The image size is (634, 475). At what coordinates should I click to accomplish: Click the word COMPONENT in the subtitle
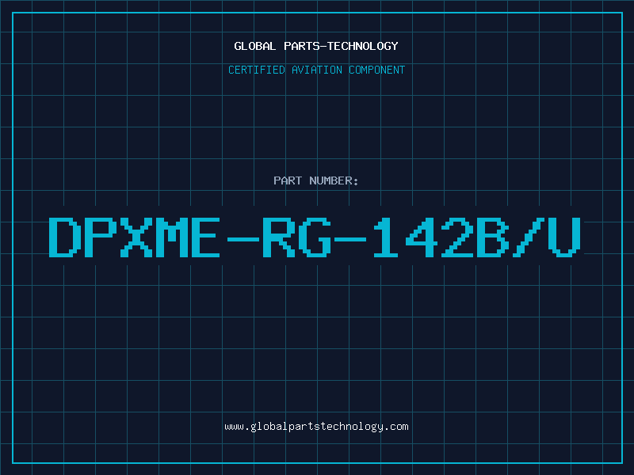click(377, 70)
